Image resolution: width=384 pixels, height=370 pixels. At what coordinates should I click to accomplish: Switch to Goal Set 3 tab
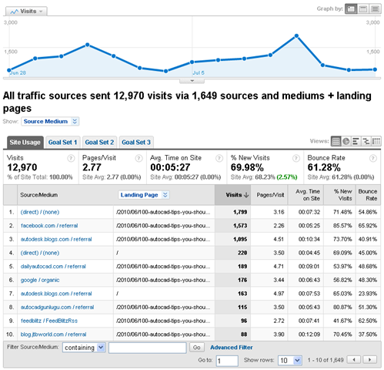(x=136, y=143)
